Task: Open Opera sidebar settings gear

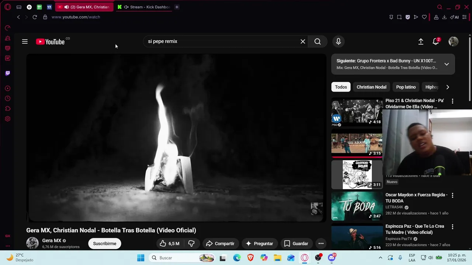Action: 8,119
